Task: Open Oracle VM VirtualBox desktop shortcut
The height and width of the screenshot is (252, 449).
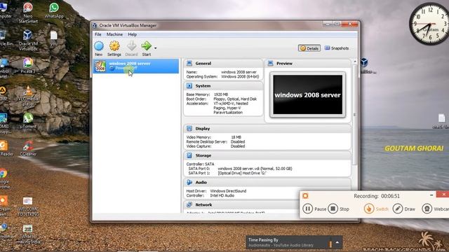Action: click(x=28, y=40)
